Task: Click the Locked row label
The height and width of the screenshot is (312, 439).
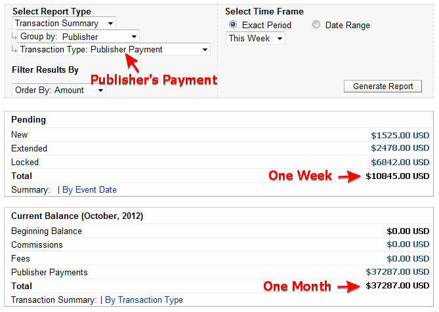Action: (25, 163)
